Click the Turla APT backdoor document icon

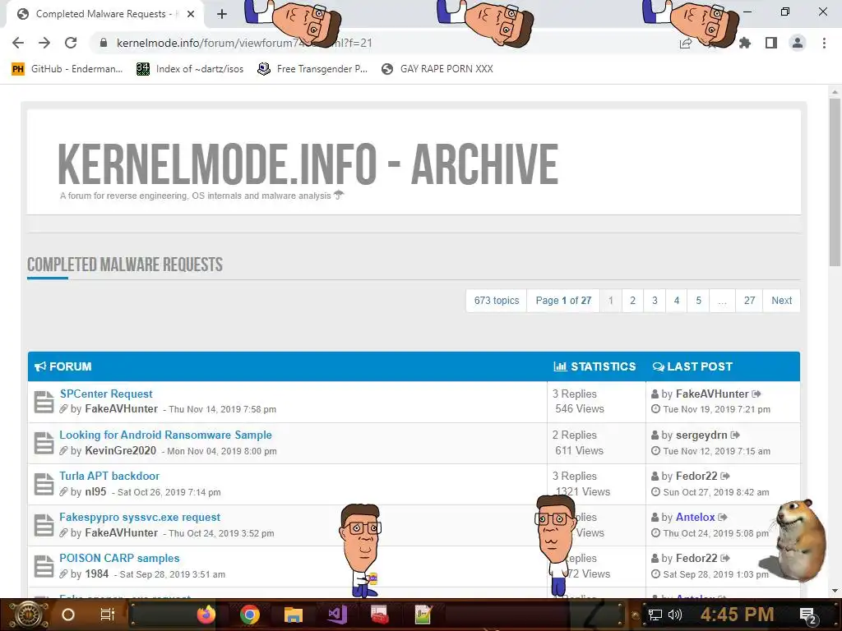44,485
